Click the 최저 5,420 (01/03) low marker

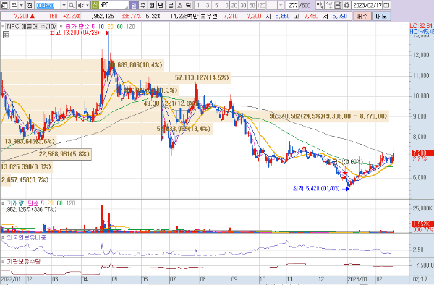(x=320, y=188)
